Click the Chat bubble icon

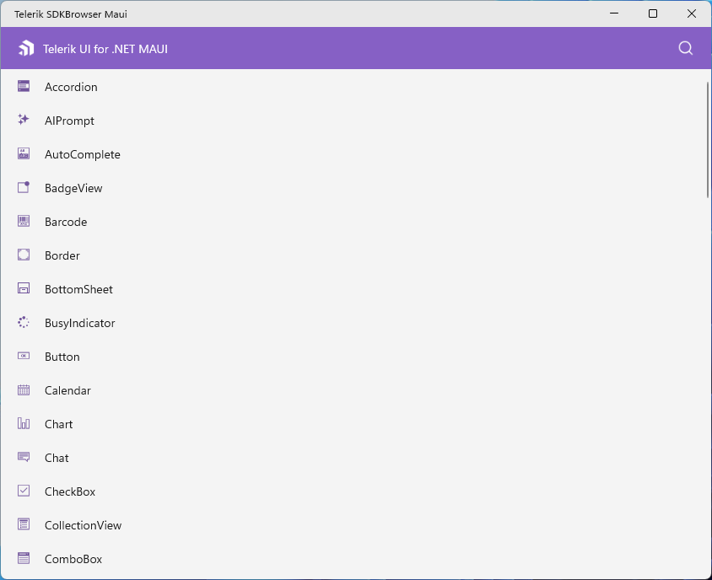24,457
